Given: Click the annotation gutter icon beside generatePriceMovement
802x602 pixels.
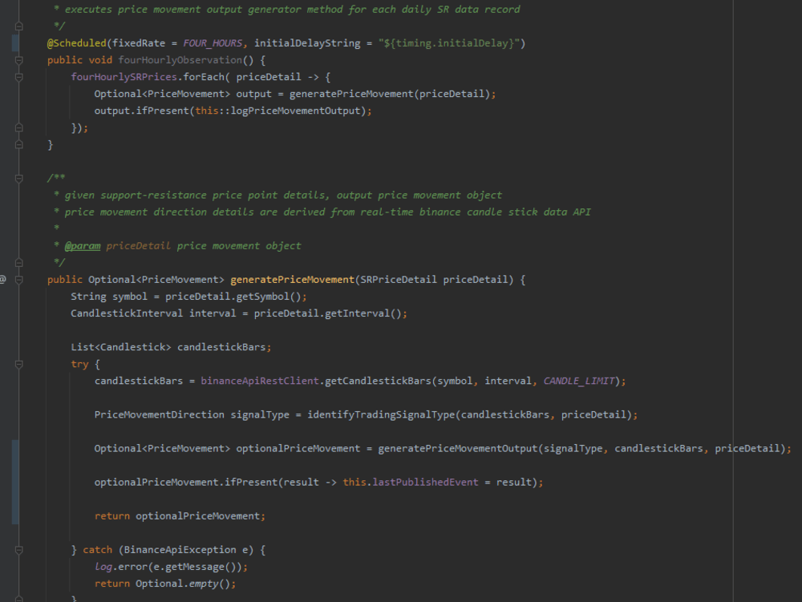Looking at the screenshot, I should tap(3, 279).
